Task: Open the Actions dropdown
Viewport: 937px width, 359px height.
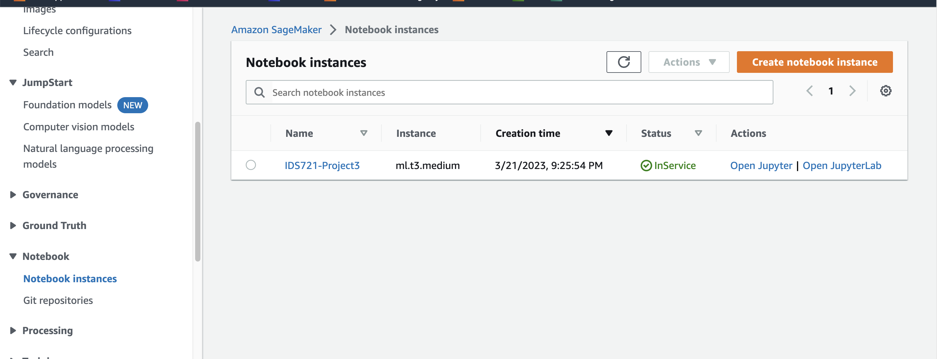Action: [x=689, y=62]
